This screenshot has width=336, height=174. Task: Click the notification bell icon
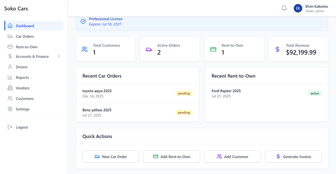click(284, 8)
